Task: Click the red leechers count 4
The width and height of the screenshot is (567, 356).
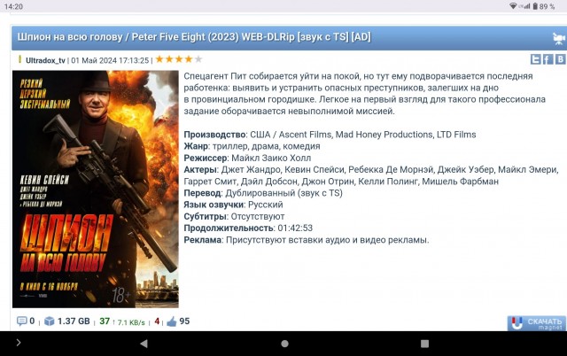Action: pyautogui.click(x=157, y=321)
